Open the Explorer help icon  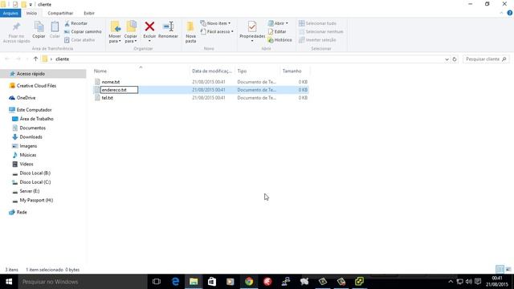(510, 13)
